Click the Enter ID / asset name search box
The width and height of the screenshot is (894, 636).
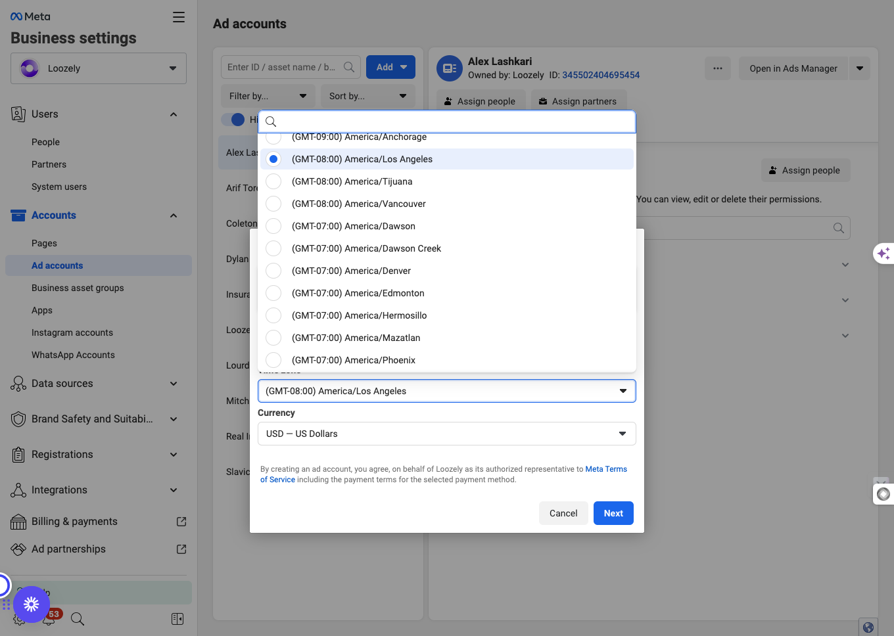(x=291, y=67)
